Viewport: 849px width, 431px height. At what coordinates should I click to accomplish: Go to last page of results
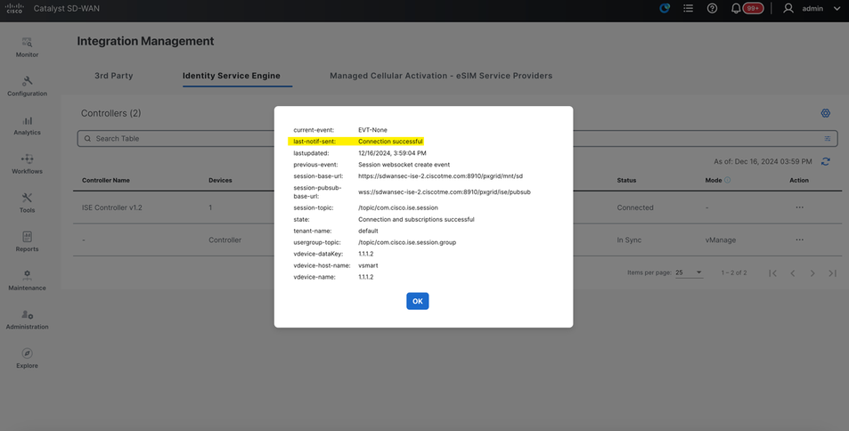coord(832,272)
